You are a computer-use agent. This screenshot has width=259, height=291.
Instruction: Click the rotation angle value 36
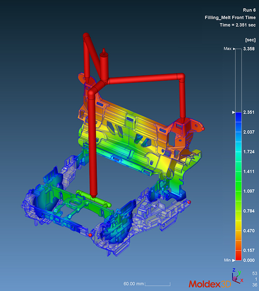[x=255, y=285]
